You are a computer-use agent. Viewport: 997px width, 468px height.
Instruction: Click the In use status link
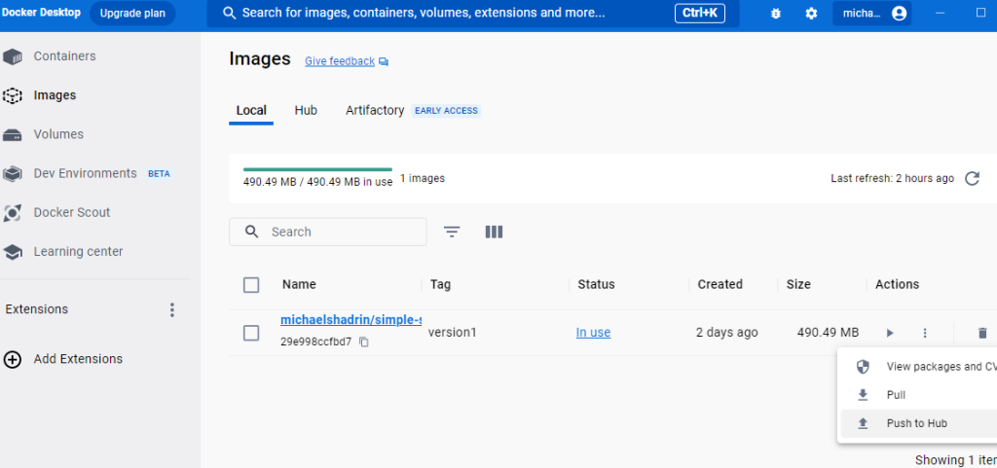pos(593,333)
